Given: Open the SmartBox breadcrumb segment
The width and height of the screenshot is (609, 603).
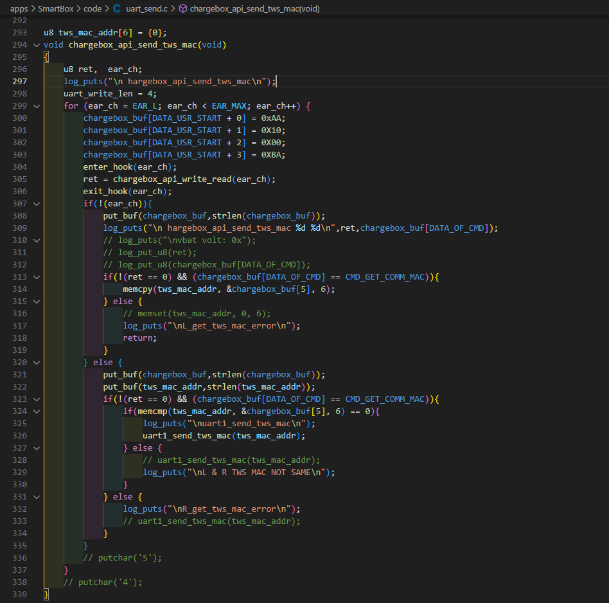Looking at the screenshot, I should [55, 8].
